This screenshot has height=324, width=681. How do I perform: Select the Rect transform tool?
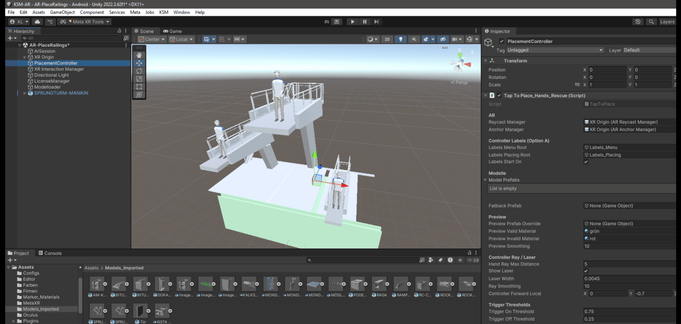pyautogui.click(x=139, y=87)
